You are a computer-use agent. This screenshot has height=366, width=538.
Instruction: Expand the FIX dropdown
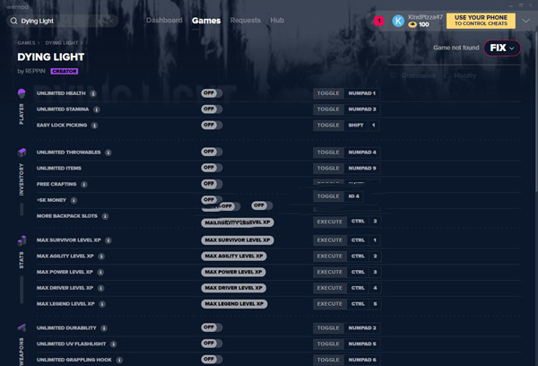(502, 48)
